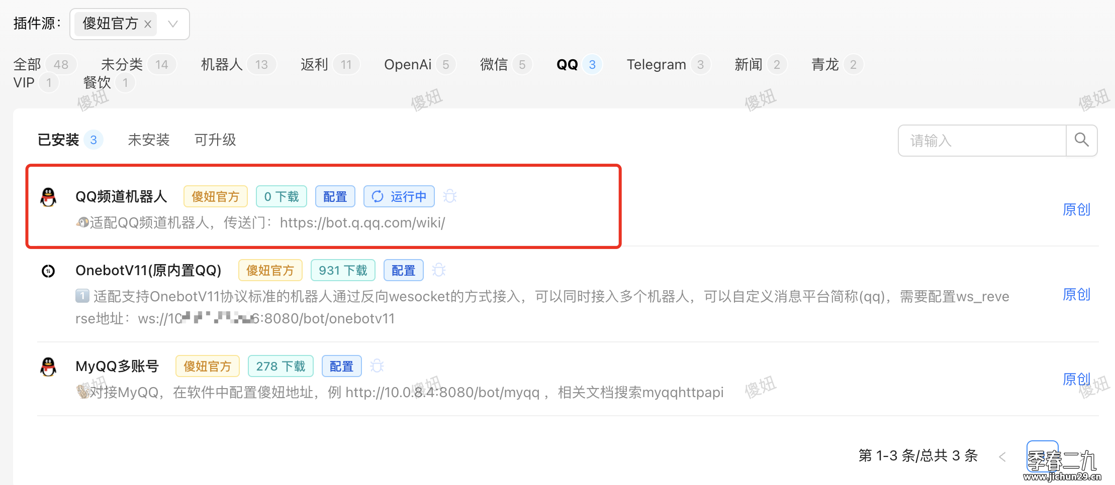Image resolution: width=1115 pixels, height=485 pixels.
Task: Click the debug bug icon for MyQQ多账号
Action: 377,366
